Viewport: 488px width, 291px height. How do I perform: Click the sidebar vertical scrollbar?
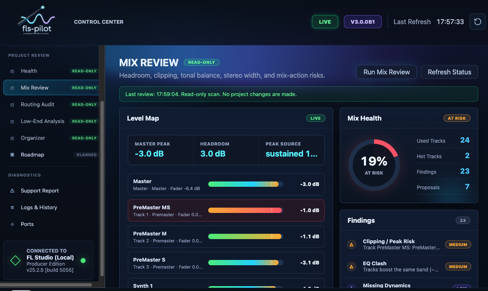coord(102,188)
